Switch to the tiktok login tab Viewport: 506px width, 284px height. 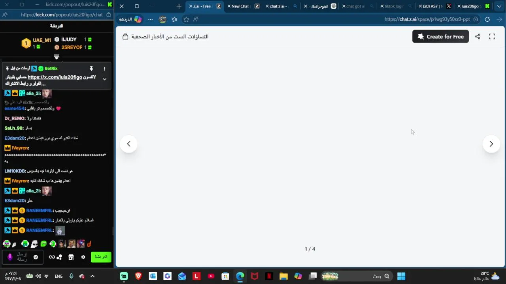tap(396, 6)
